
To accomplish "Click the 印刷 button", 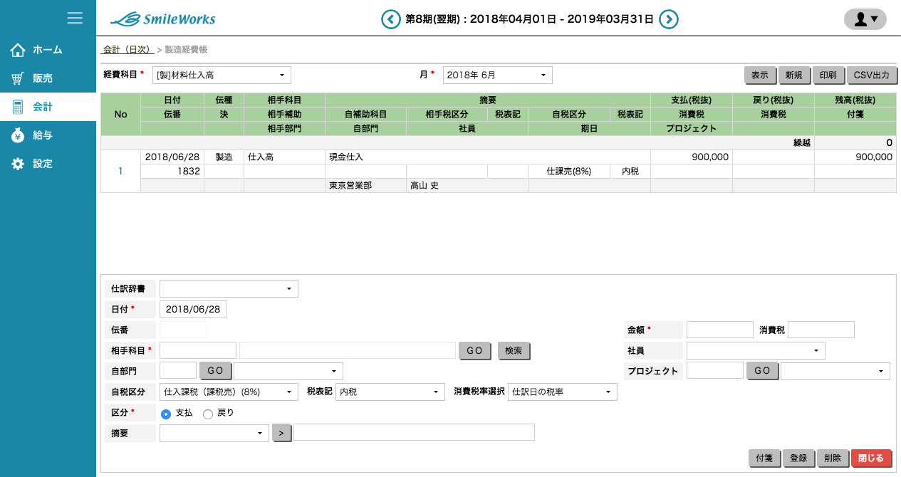I will click(x=828, y=75).
